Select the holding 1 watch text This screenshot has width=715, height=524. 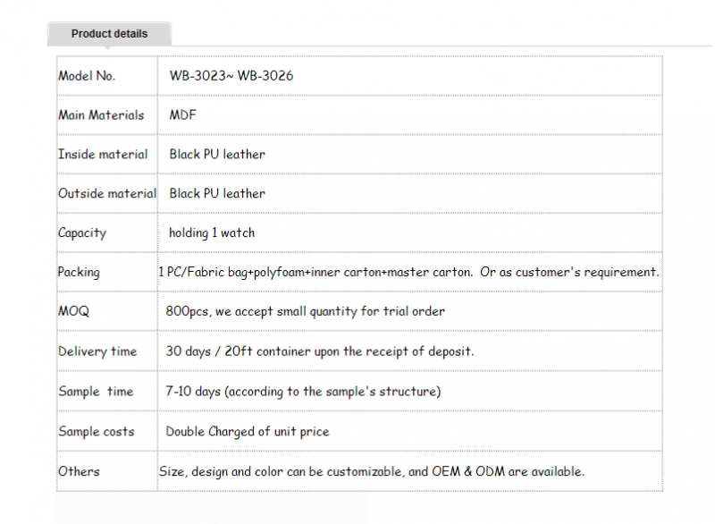pyautogui.click(x=212, y=233)
